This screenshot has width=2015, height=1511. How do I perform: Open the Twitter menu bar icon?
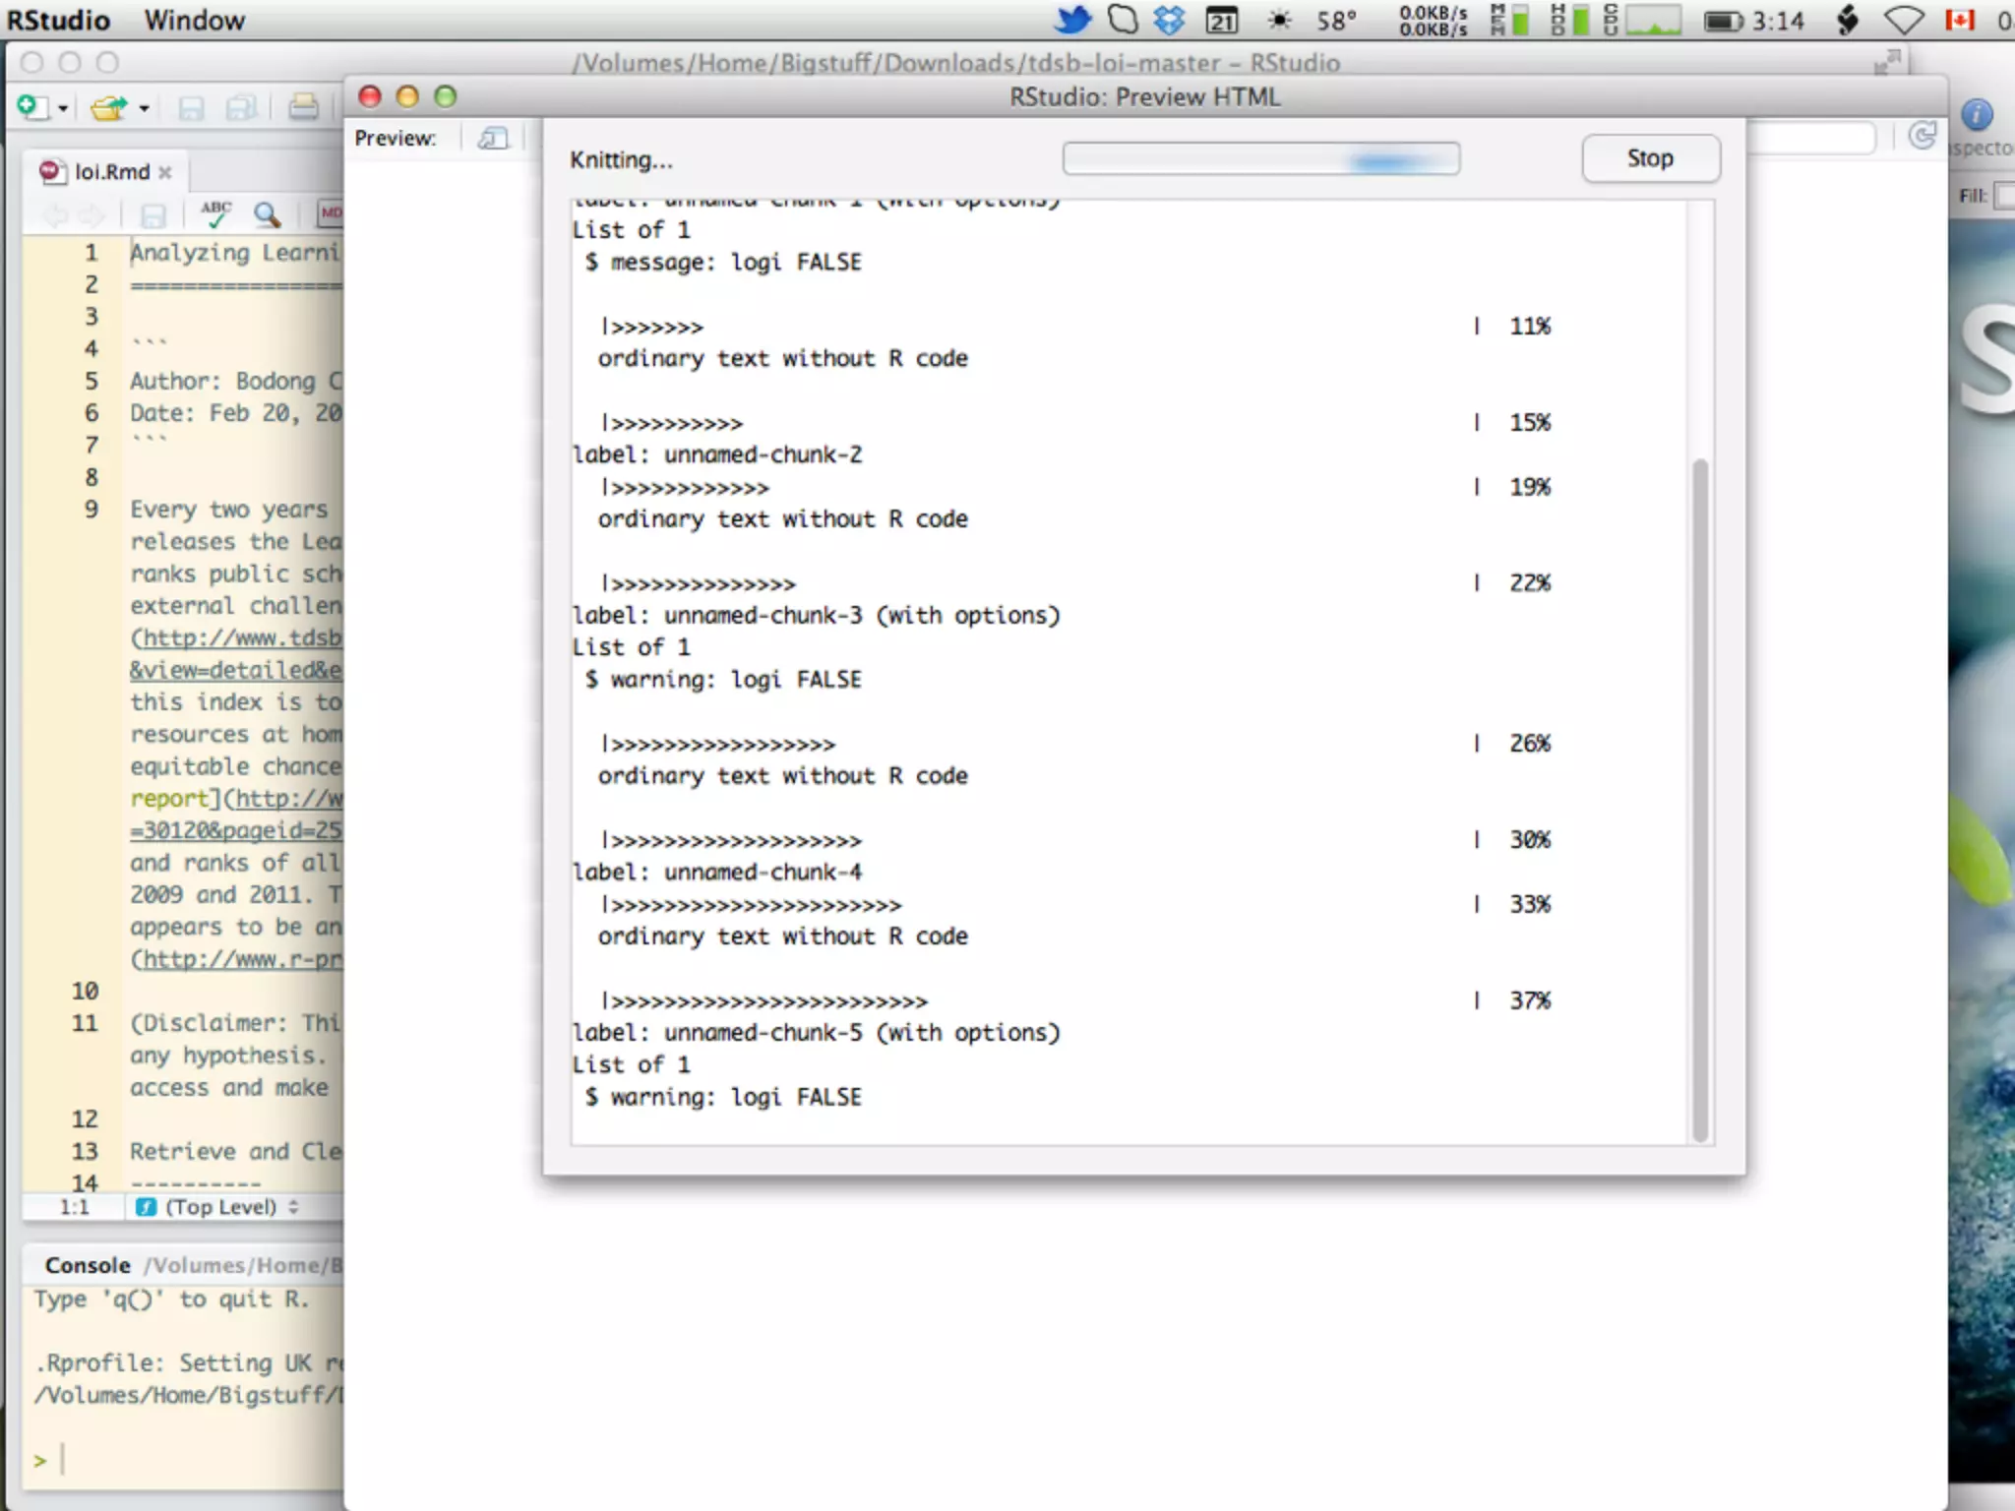1072,20
